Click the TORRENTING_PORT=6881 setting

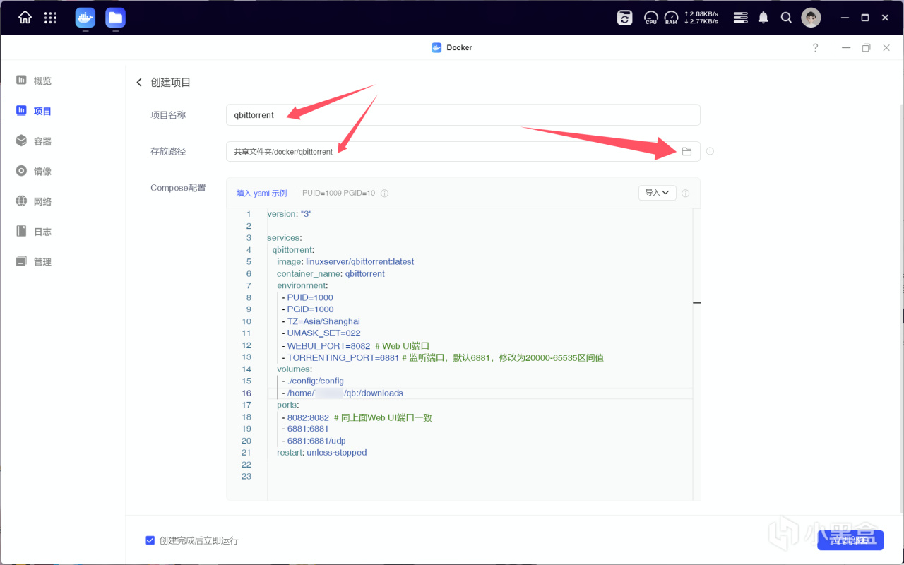pyautogui.click(x=343, y=357)
